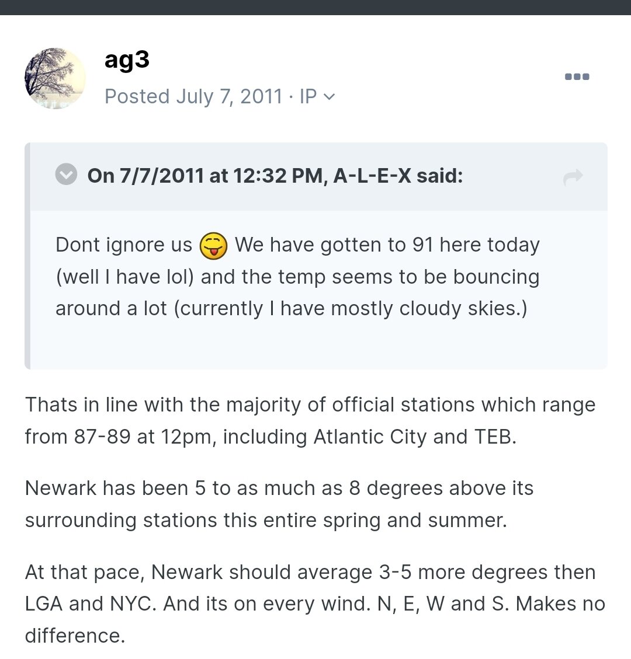Click the tongue-out emoji in the quote

coord(213,245)
